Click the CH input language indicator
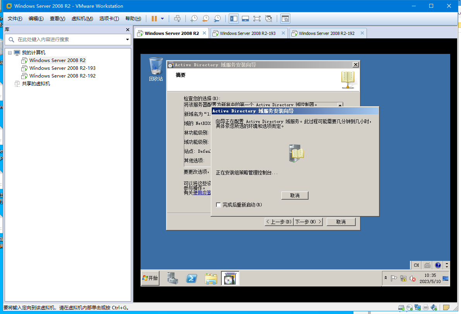This screenshot has height=314, width=461. point(416,265)
